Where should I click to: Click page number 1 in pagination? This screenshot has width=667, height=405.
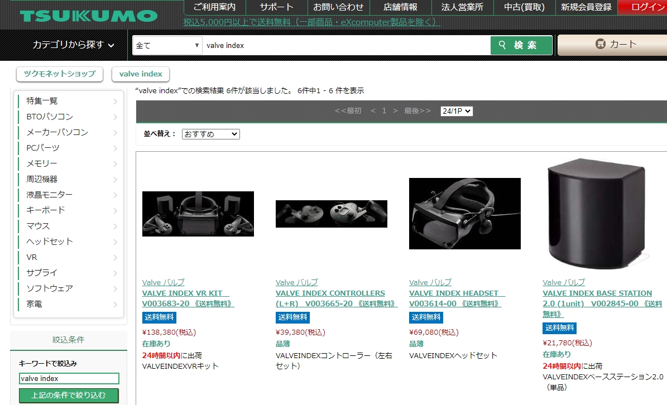384,111
